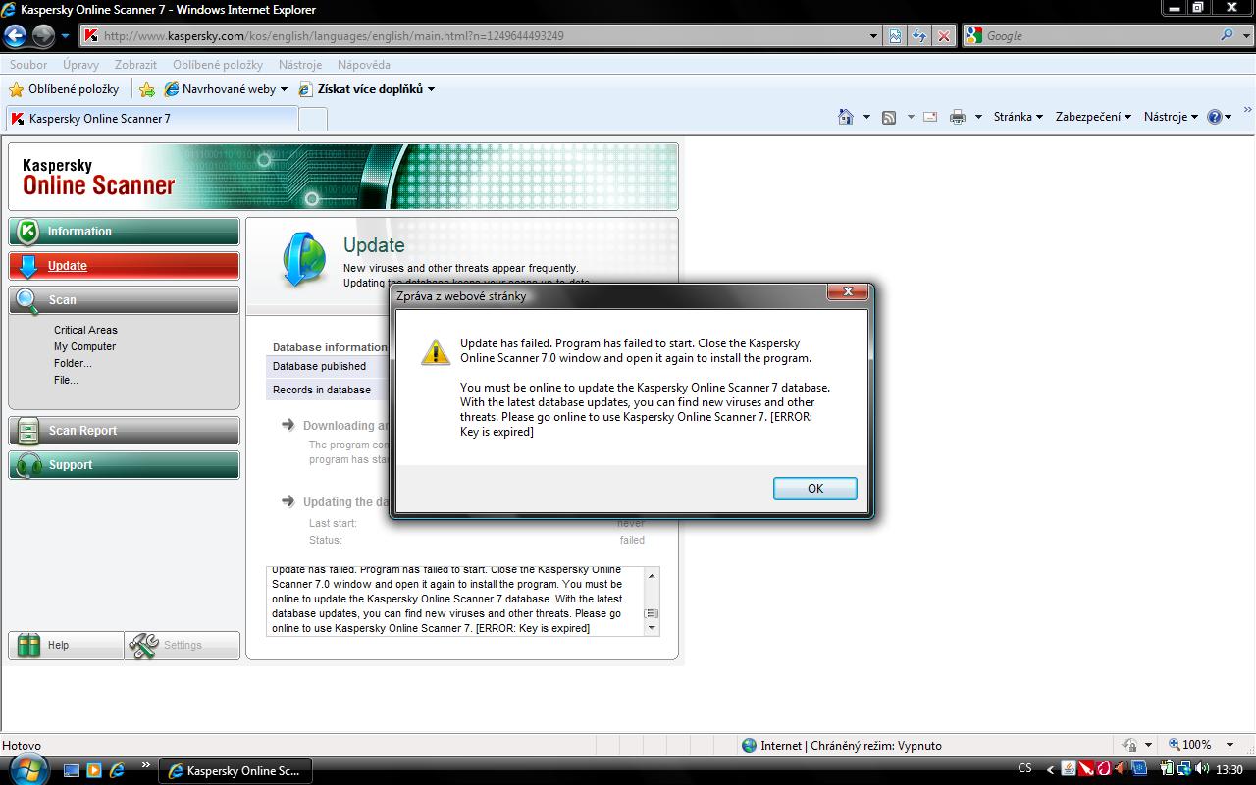Click the Help button in Kaspersky panel
The image size is (1256, 785).
66,645
